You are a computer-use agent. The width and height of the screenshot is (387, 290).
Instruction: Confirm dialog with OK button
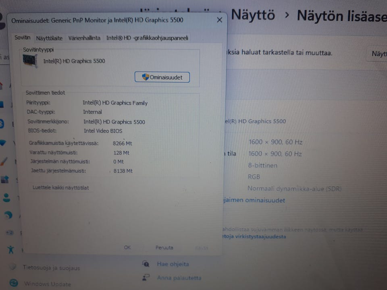[x=127, y=247]
